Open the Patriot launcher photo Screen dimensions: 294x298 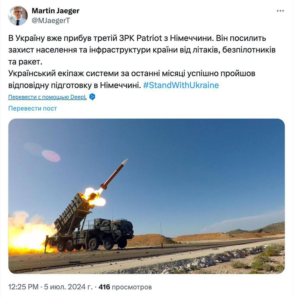(146, 196)
